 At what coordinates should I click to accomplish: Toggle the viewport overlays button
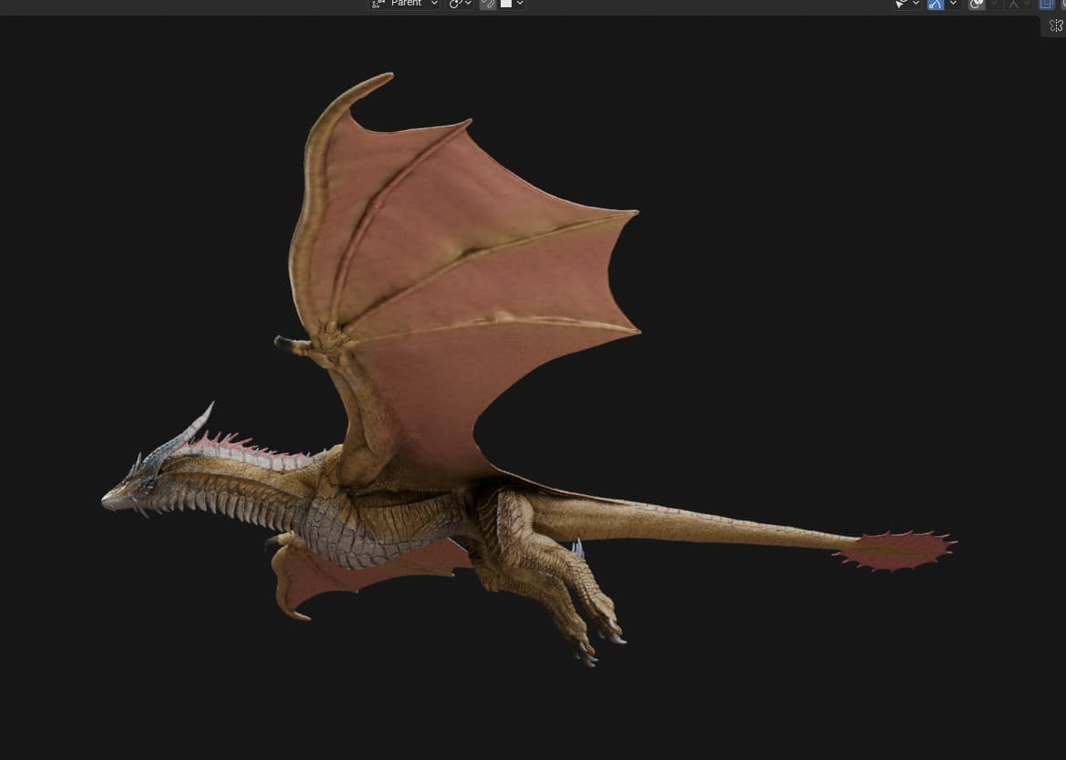(x=977, y=4)
